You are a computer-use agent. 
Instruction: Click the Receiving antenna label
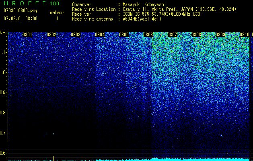93,19
